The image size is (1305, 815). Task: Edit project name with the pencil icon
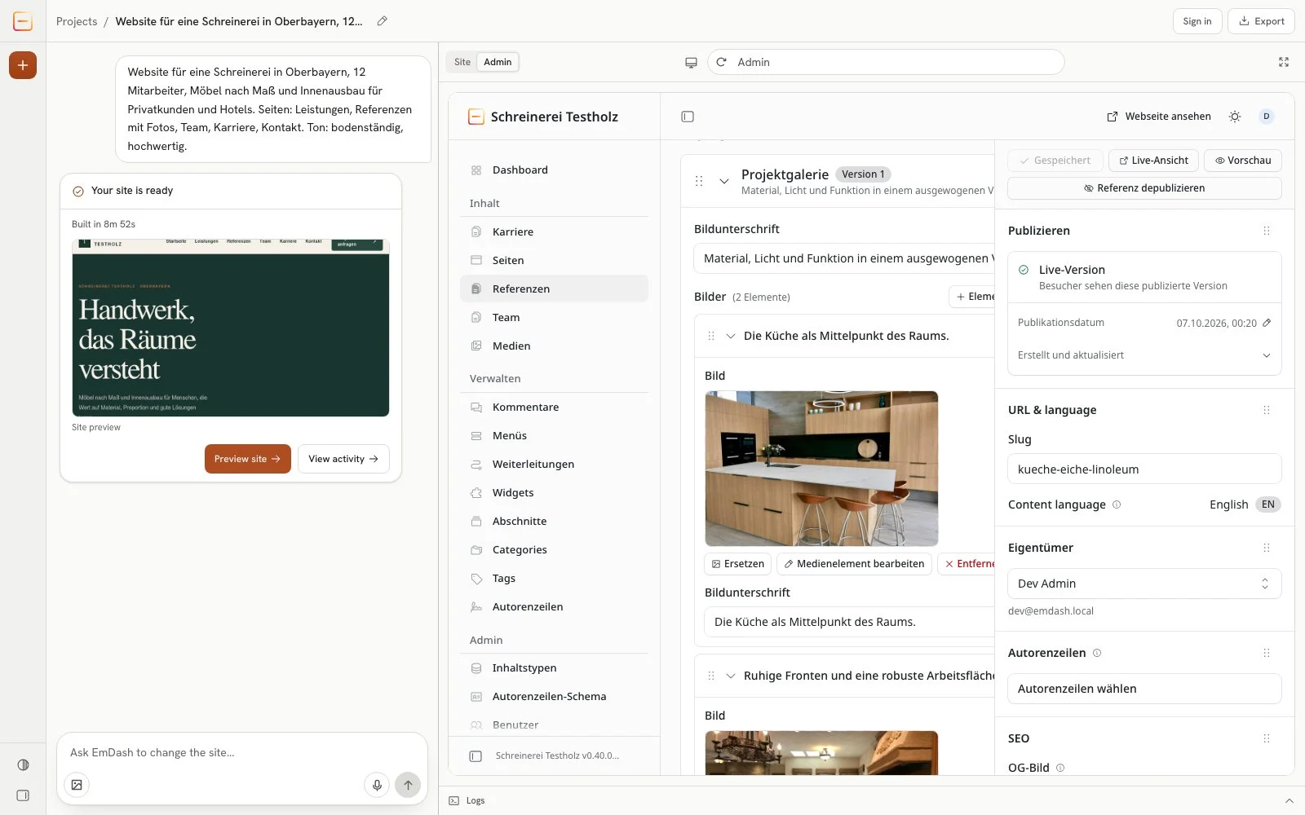tap(382, 21)
